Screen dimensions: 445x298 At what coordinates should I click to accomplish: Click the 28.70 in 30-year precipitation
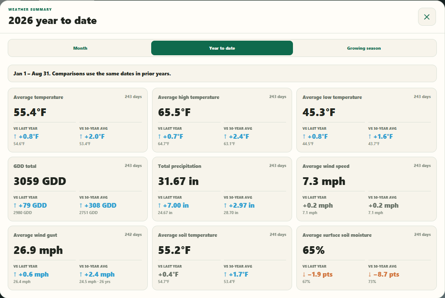coord(231,213)
